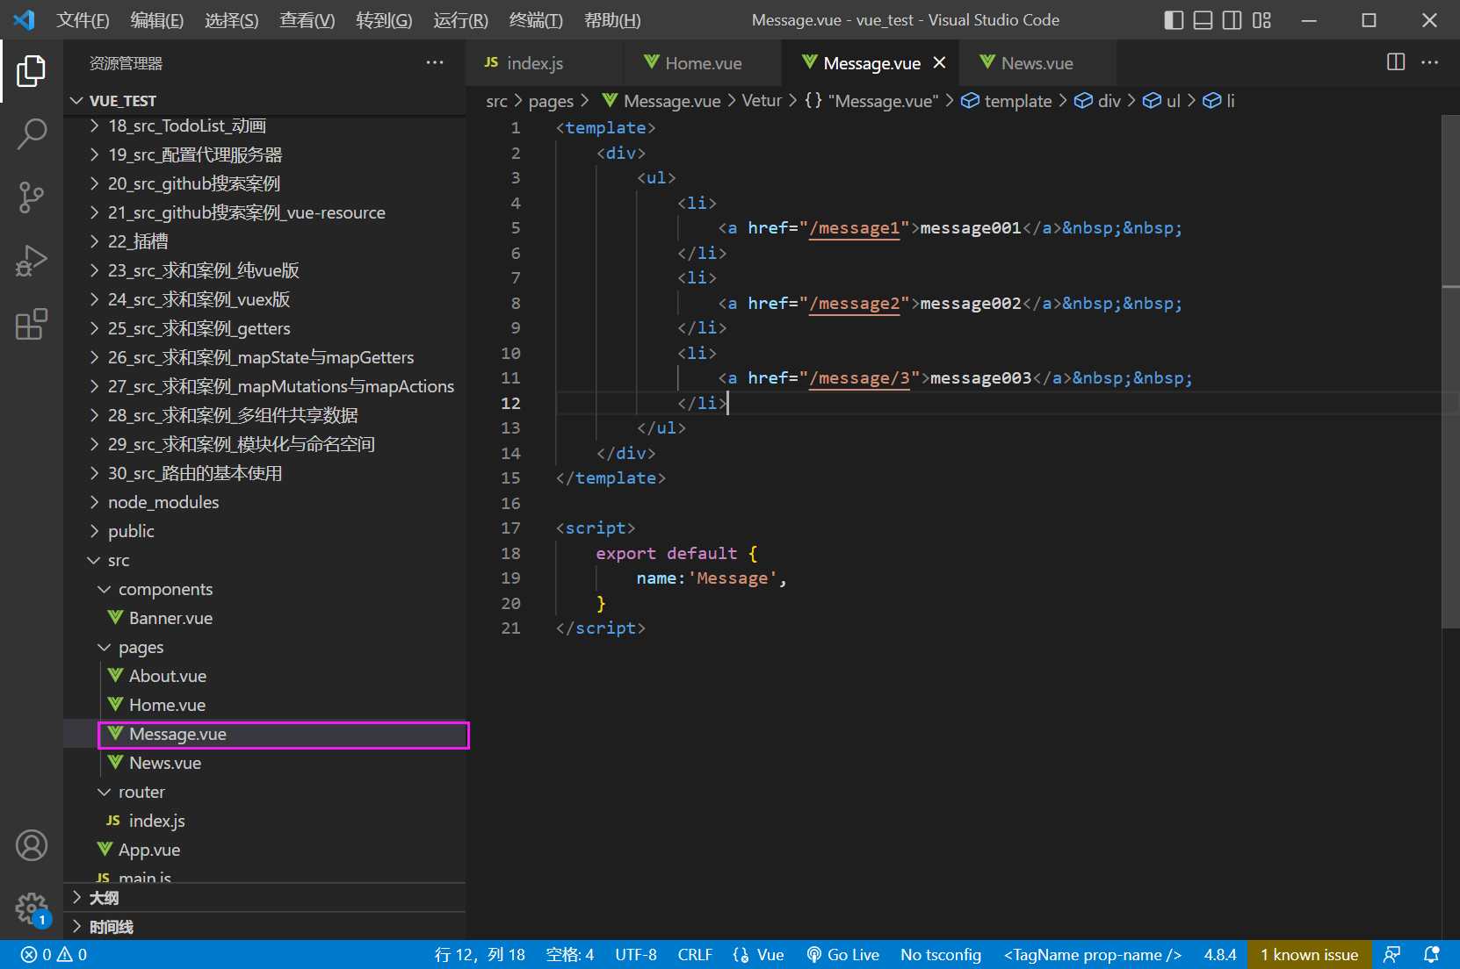Viewport: 1460px width, 969px height.
Task: Close the Message.vue tab
Action: [940, 62]
